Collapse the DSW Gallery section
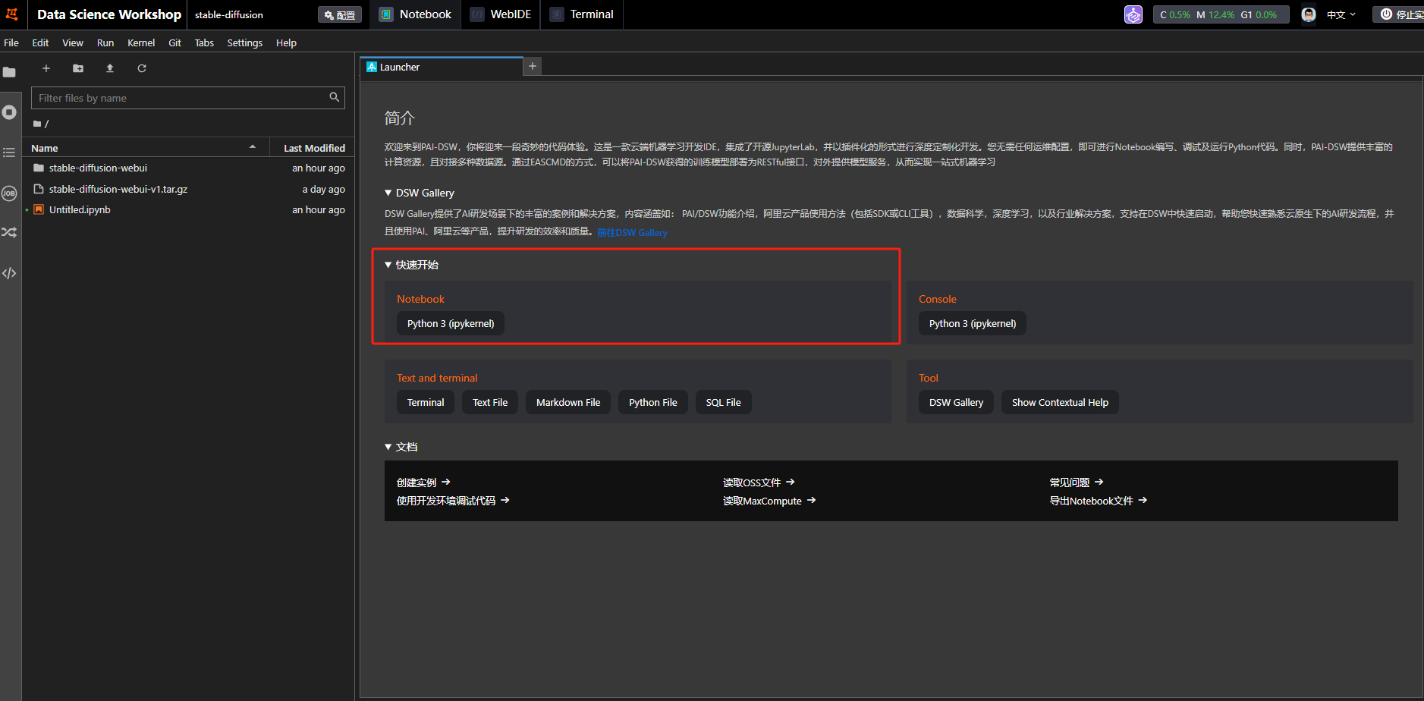The image size is (1424, 701). coord(388,193)
